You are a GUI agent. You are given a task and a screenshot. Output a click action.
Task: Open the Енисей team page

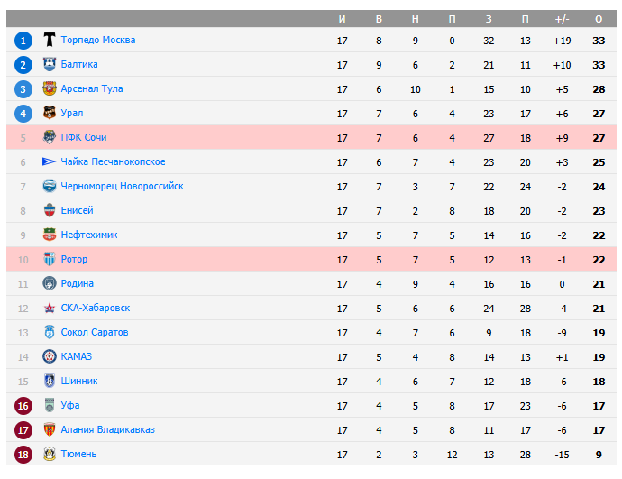(x=77, y=210)
